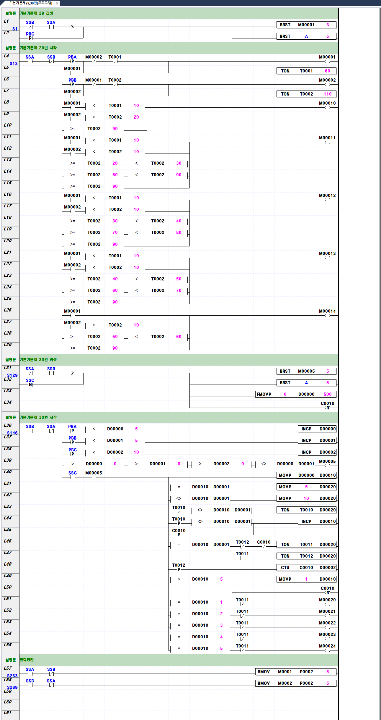Close the 기본기문제29,30번 program tab

coord(57,4)
